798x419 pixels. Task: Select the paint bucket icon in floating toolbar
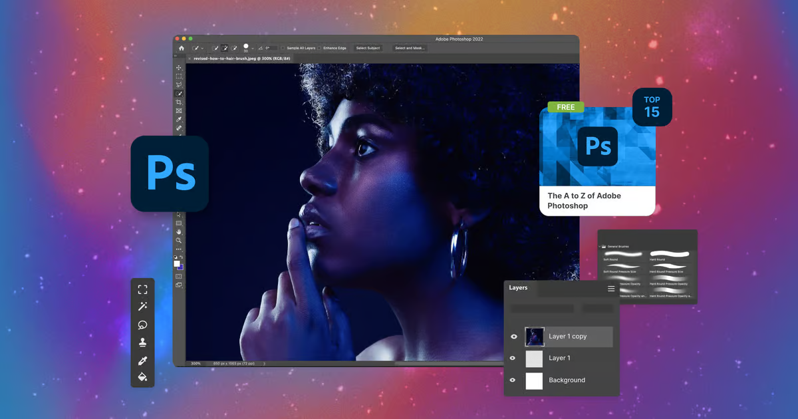coord(142,377)
